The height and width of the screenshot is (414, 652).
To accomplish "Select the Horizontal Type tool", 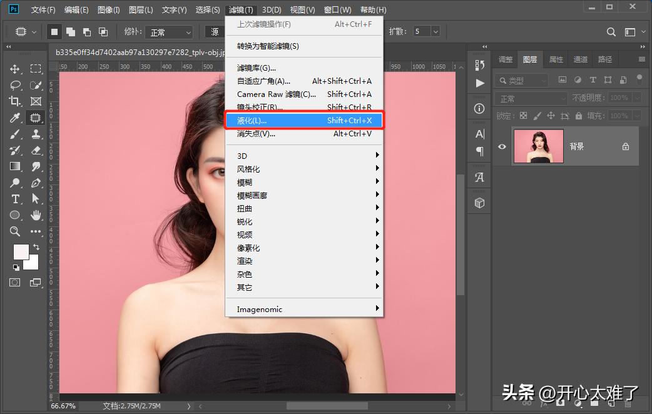I will [x=15, y=198].
